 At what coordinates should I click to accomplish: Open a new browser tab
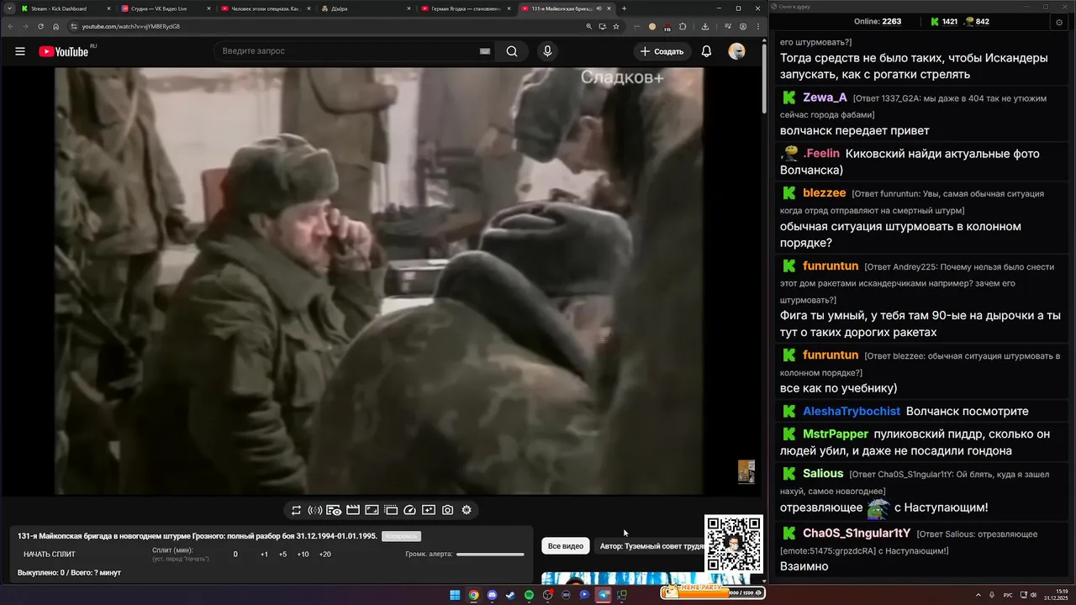coord(624,8)
